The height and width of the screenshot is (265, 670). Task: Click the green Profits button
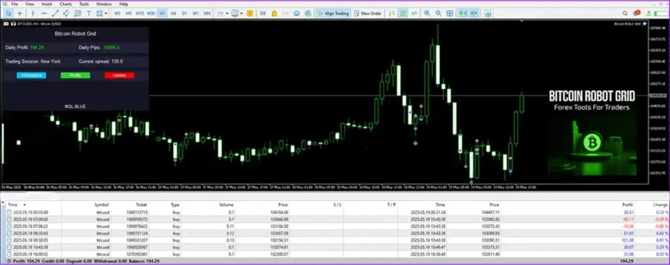pyautogui.click(x=75, y=75)
